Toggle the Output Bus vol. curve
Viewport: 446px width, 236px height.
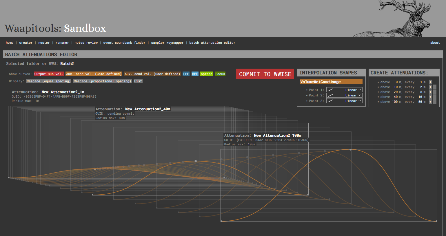[x=48, y=74]
